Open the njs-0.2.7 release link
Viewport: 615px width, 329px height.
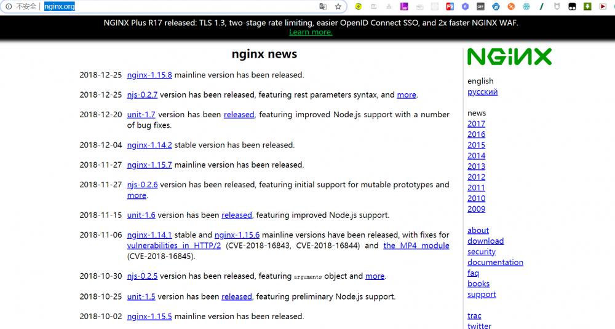pyautogui.click(x=142, y=95)
